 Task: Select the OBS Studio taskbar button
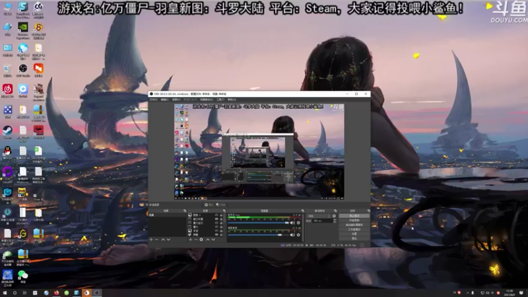(97, 293)
